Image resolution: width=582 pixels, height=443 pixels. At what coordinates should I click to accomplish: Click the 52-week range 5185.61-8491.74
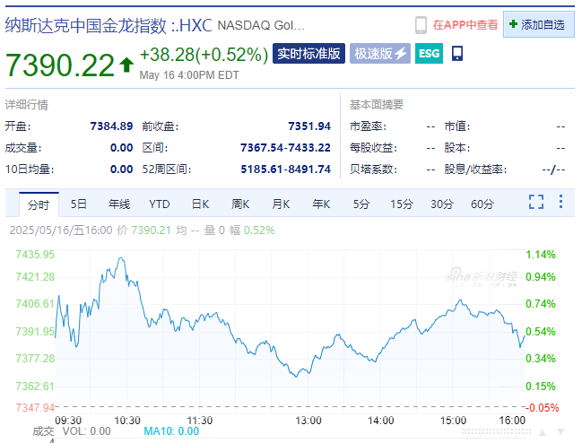(286, 169)
